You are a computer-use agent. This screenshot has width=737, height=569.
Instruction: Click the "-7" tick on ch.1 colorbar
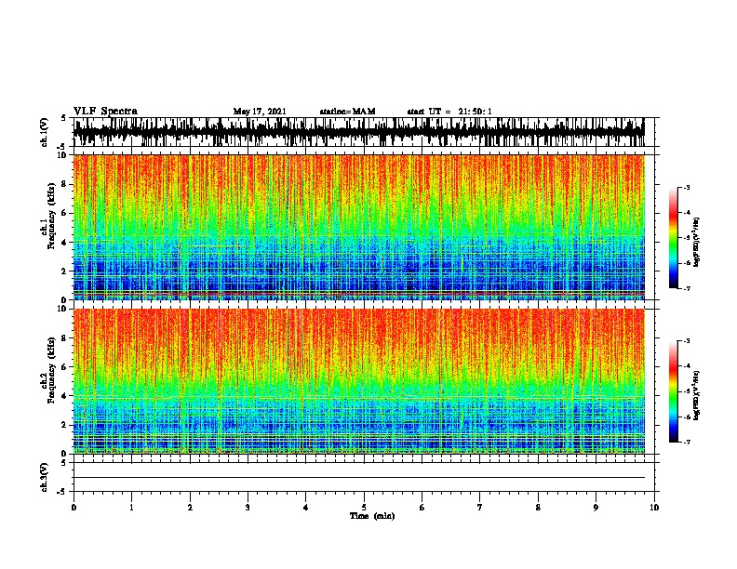(x=687, y=288)
